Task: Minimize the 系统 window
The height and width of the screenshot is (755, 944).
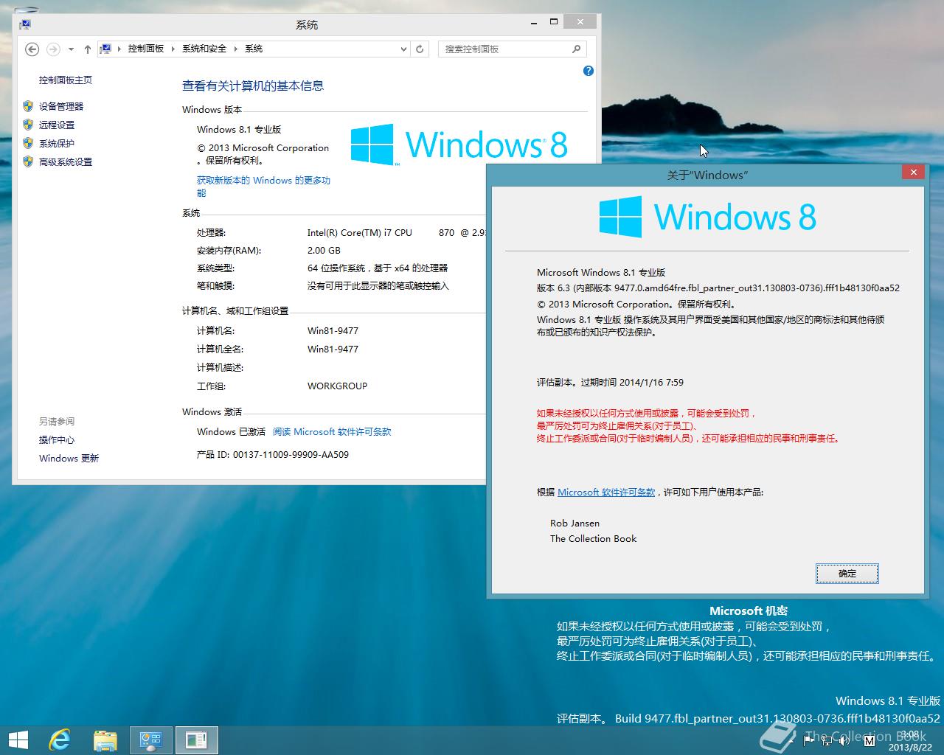Action: (534, 23)
